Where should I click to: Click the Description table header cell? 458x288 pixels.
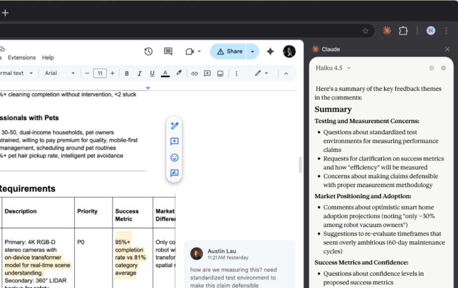38,213
